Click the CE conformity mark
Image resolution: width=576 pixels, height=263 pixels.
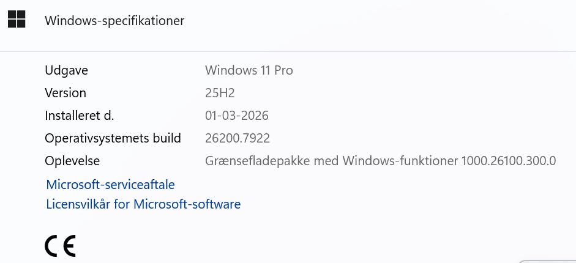[x=60, y=245]
